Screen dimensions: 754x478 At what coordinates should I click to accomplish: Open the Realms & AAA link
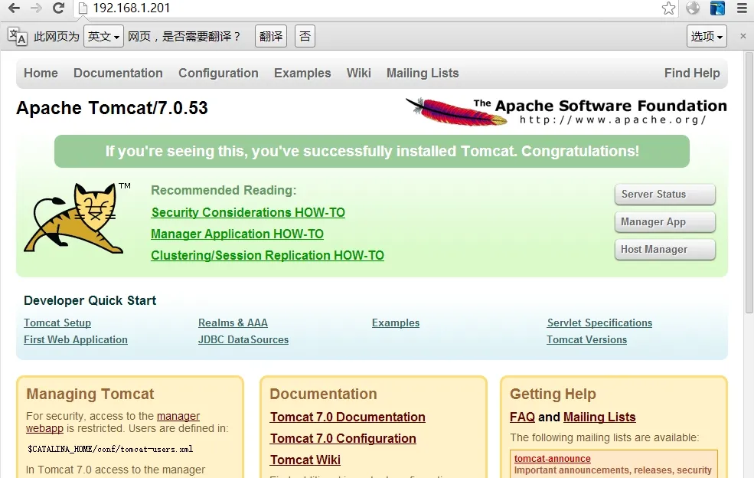pos(233,323)
